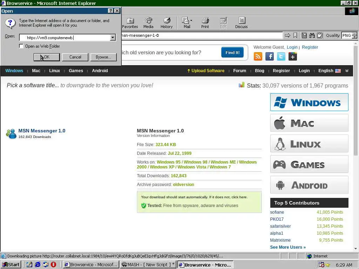Screen dimensions: 359x269
Task: Open the English language selector
Action: (x=330, y=71)
